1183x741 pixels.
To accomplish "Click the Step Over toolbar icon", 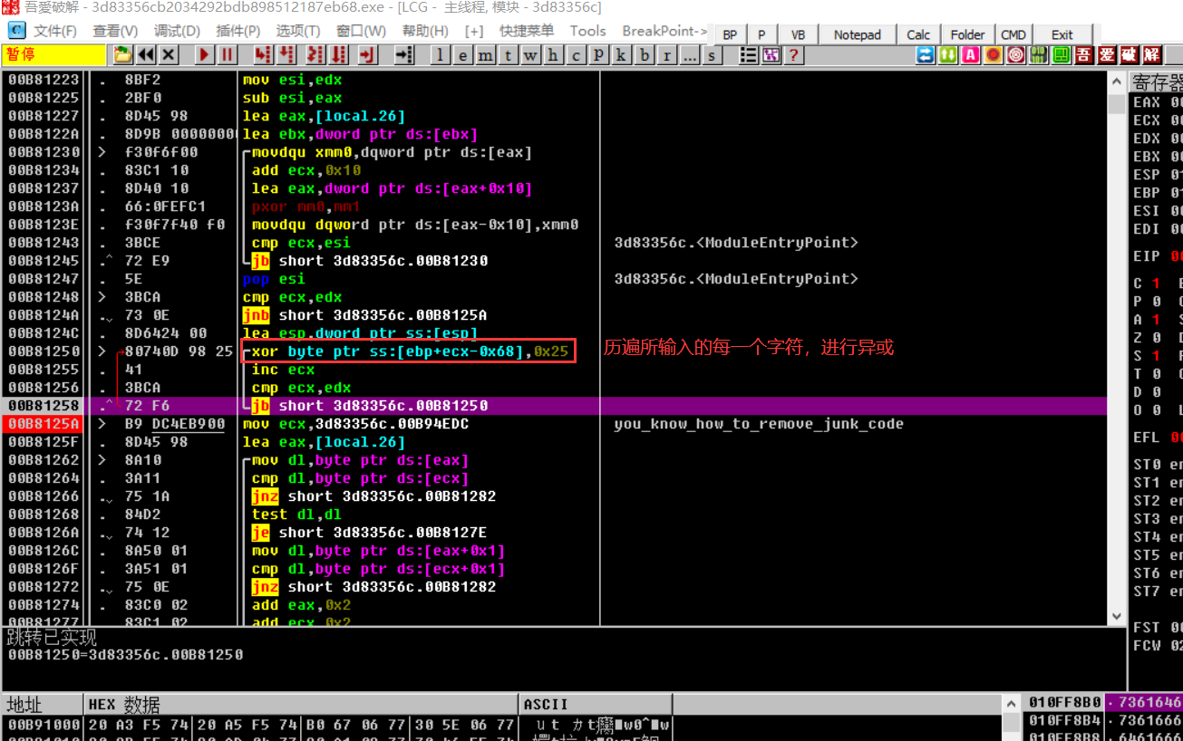I will [x=287, y=55].
